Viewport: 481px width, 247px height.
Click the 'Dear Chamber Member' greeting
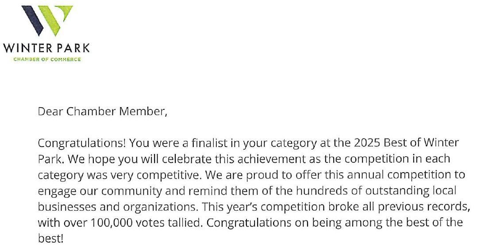coord(103,112)
